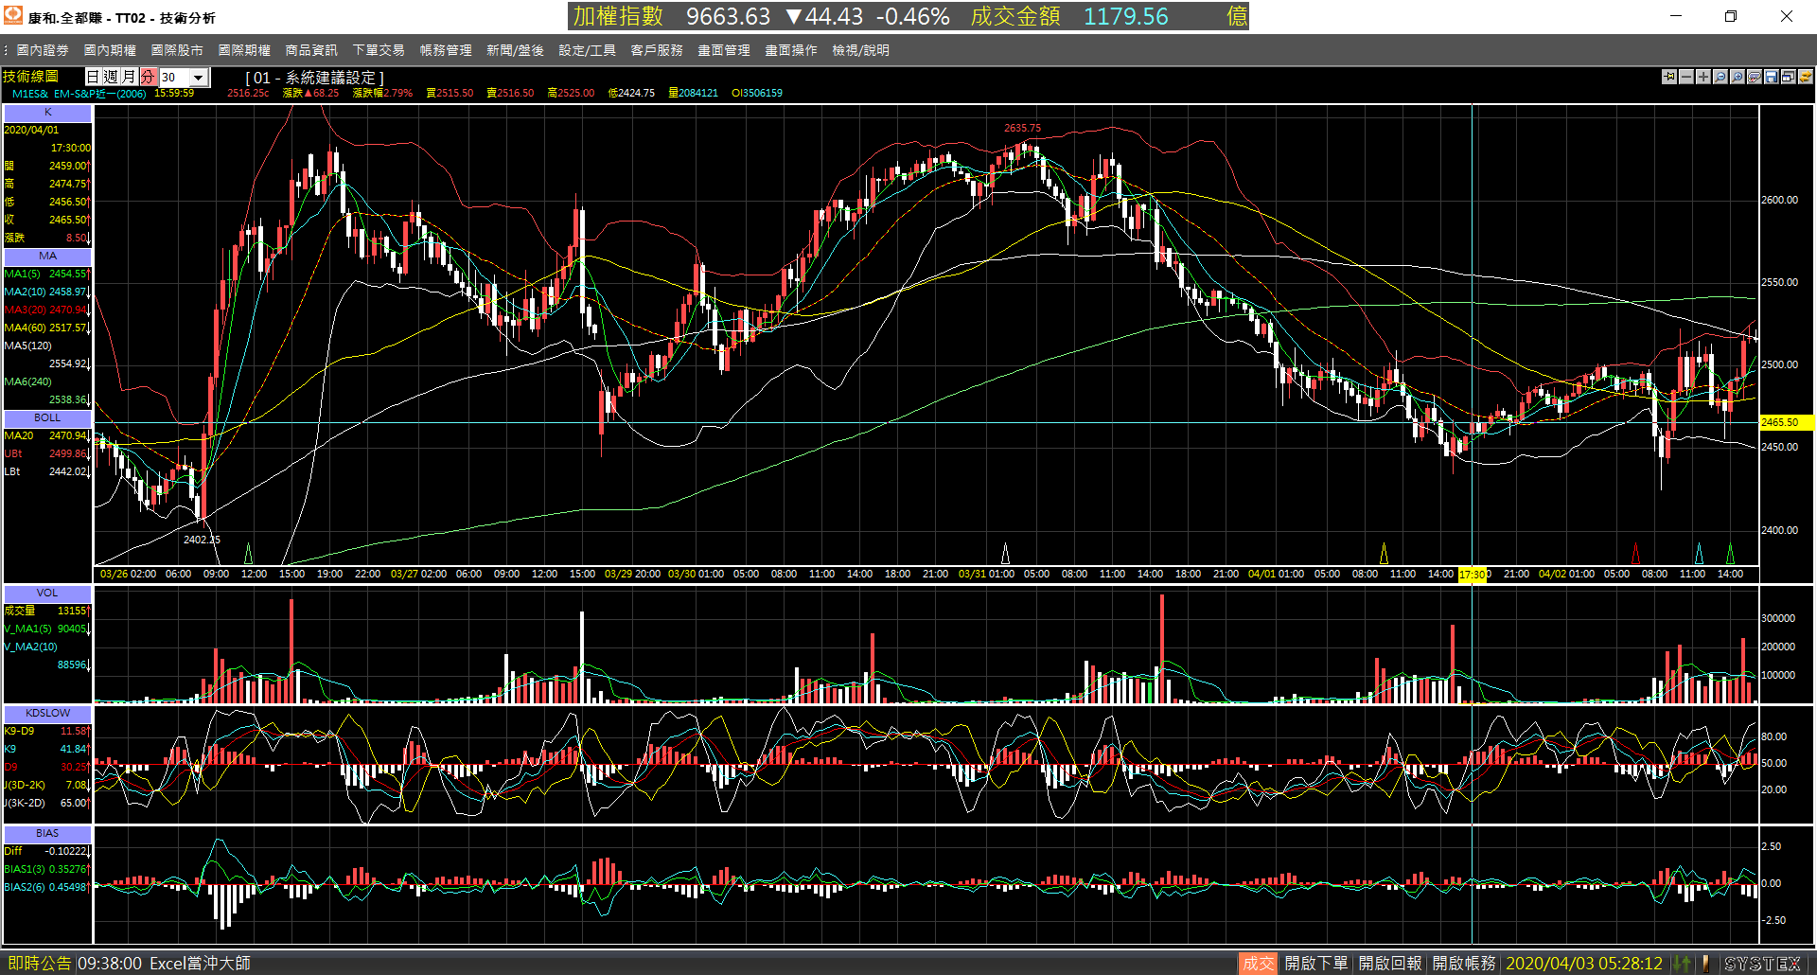Click the K9 41.84 value row
Image resolution: width=1817 pixels, height=975 pixels.
[x=47, y=750]
